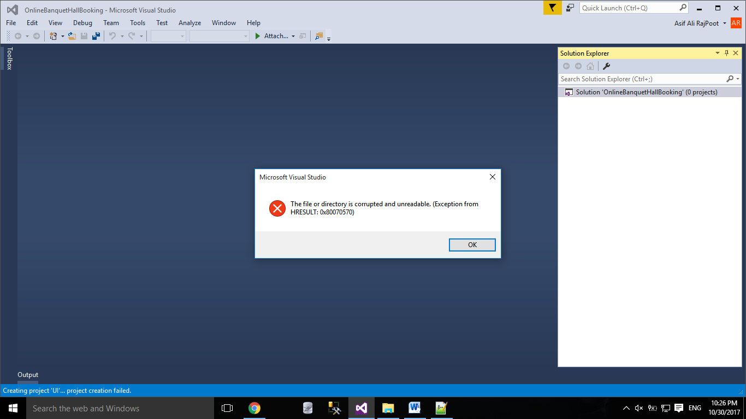The image size is (746, 419).
Task: Open the Tools menu
Action: pos(138,23)
